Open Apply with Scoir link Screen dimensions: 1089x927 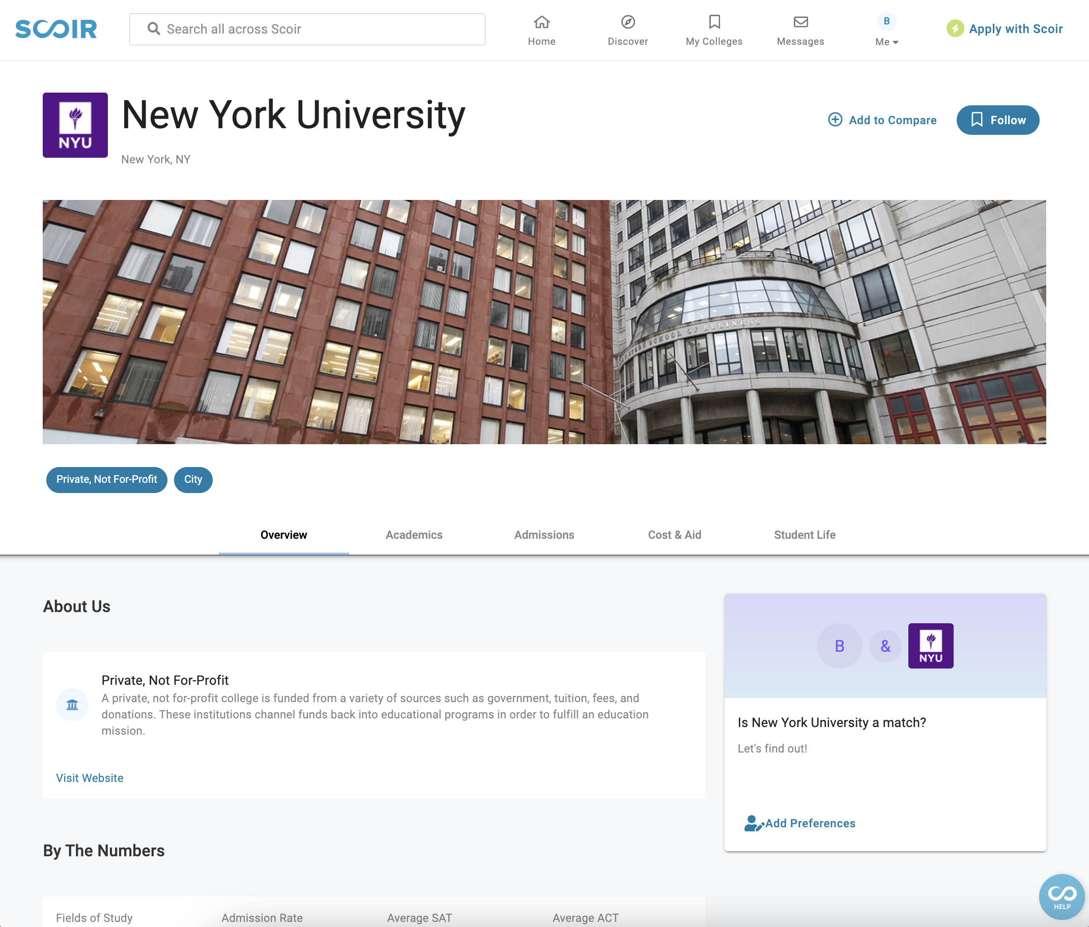click(1015, 29)
